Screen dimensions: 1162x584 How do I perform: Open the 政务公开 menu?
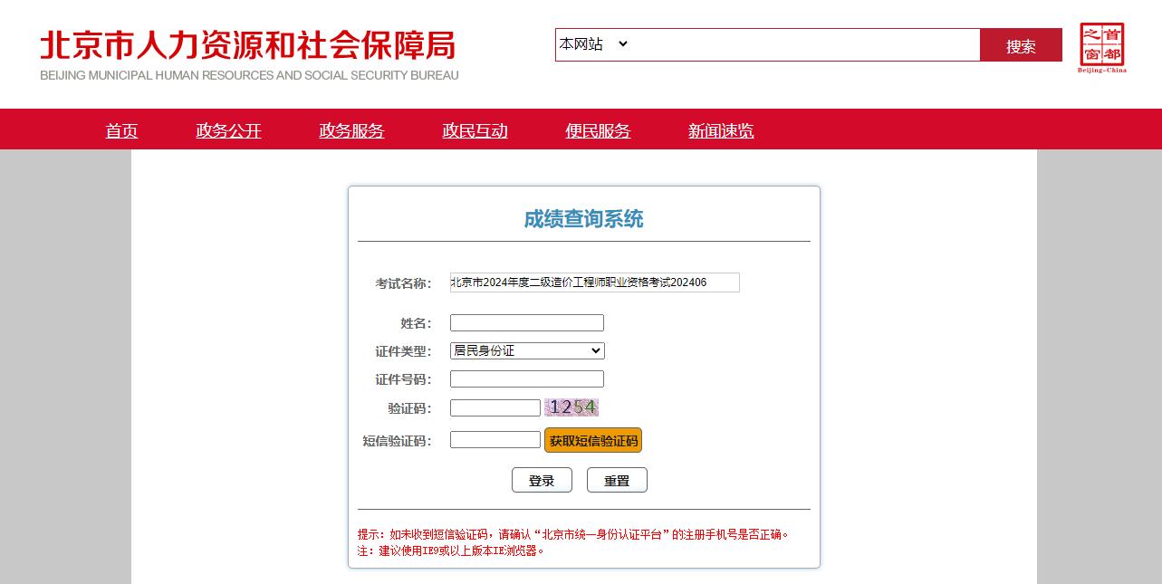(228, 130)
